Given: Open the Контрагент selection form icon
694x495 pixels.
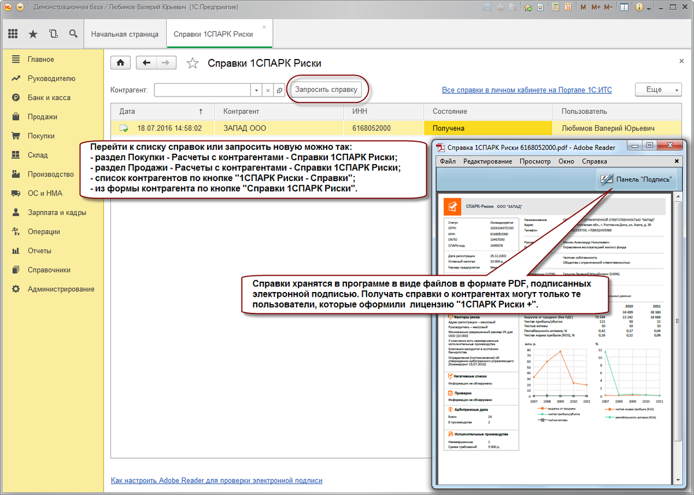Looking at the screenshot, I should 279,90.
